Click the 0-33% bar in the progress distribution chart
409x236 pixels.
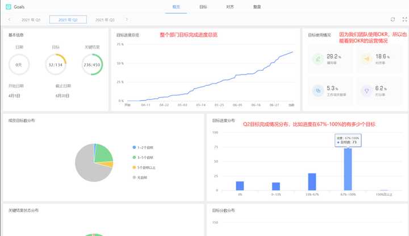click(276, 187)
